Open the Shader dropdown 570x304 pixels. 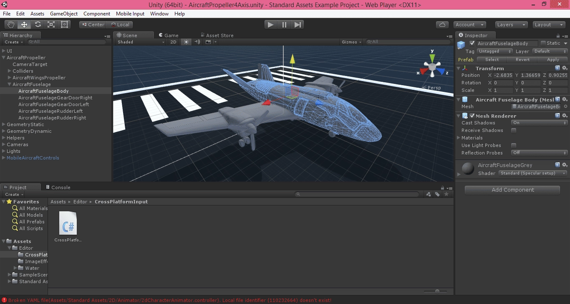pos(533,173)
